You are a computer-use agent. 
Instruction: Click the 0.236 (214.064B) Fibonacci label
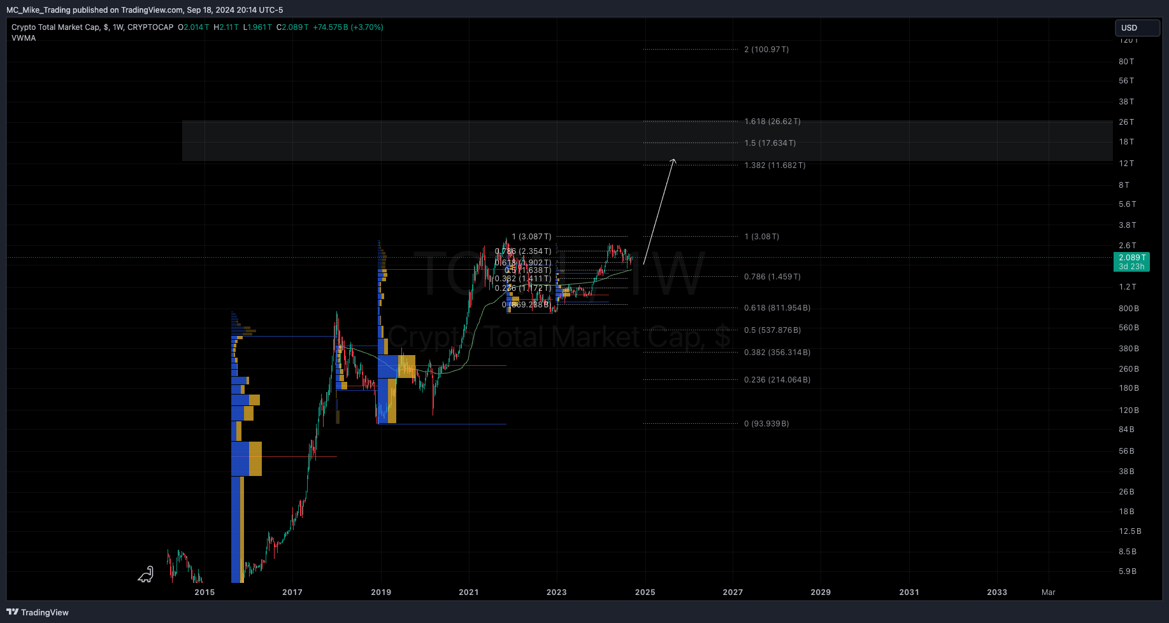click(777, 380)
